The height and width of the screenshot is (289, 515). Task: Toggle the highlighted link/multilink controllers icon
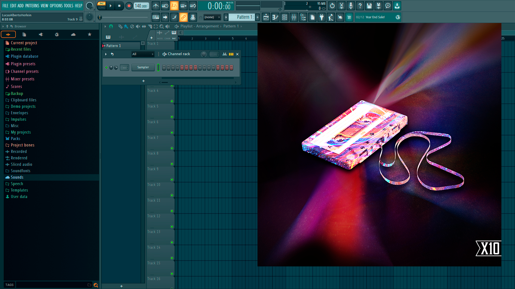pos(184,17)
